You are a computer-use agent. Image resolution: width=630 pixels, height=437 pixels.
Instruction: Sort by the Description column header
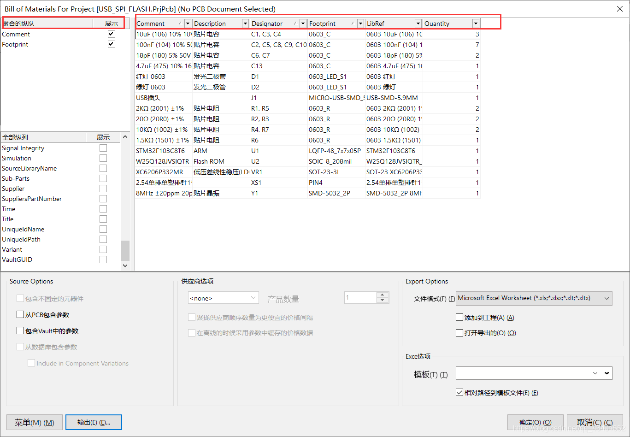coord(217,24)
